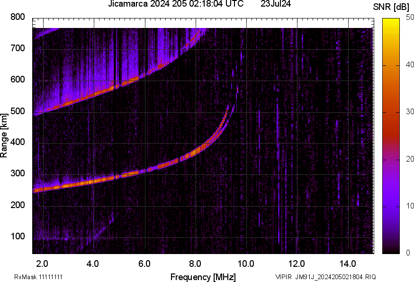This screenshot has width=414, height=282.
Task: Click the VIPIR JM91J filename label
Action: pyautogui.click(x=325, y=277)
